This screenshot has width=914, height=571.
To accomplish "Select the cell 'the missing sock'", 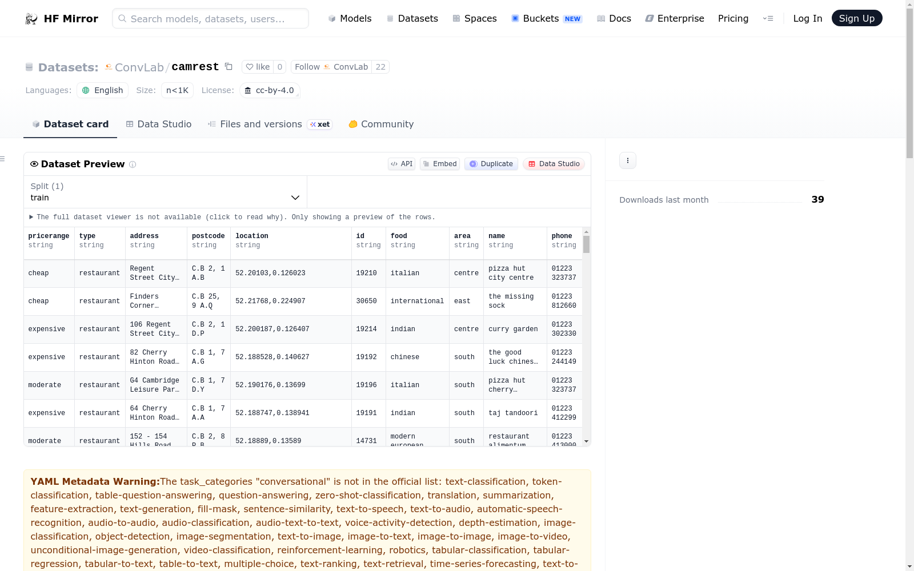I will pyautogui.click(x=515, y=301).
